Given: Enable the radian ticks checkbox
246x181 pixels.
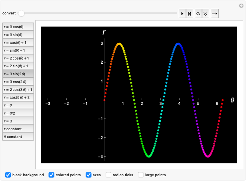Looking at the screenshot, I should pyautogui.click(x=108, y=175).
